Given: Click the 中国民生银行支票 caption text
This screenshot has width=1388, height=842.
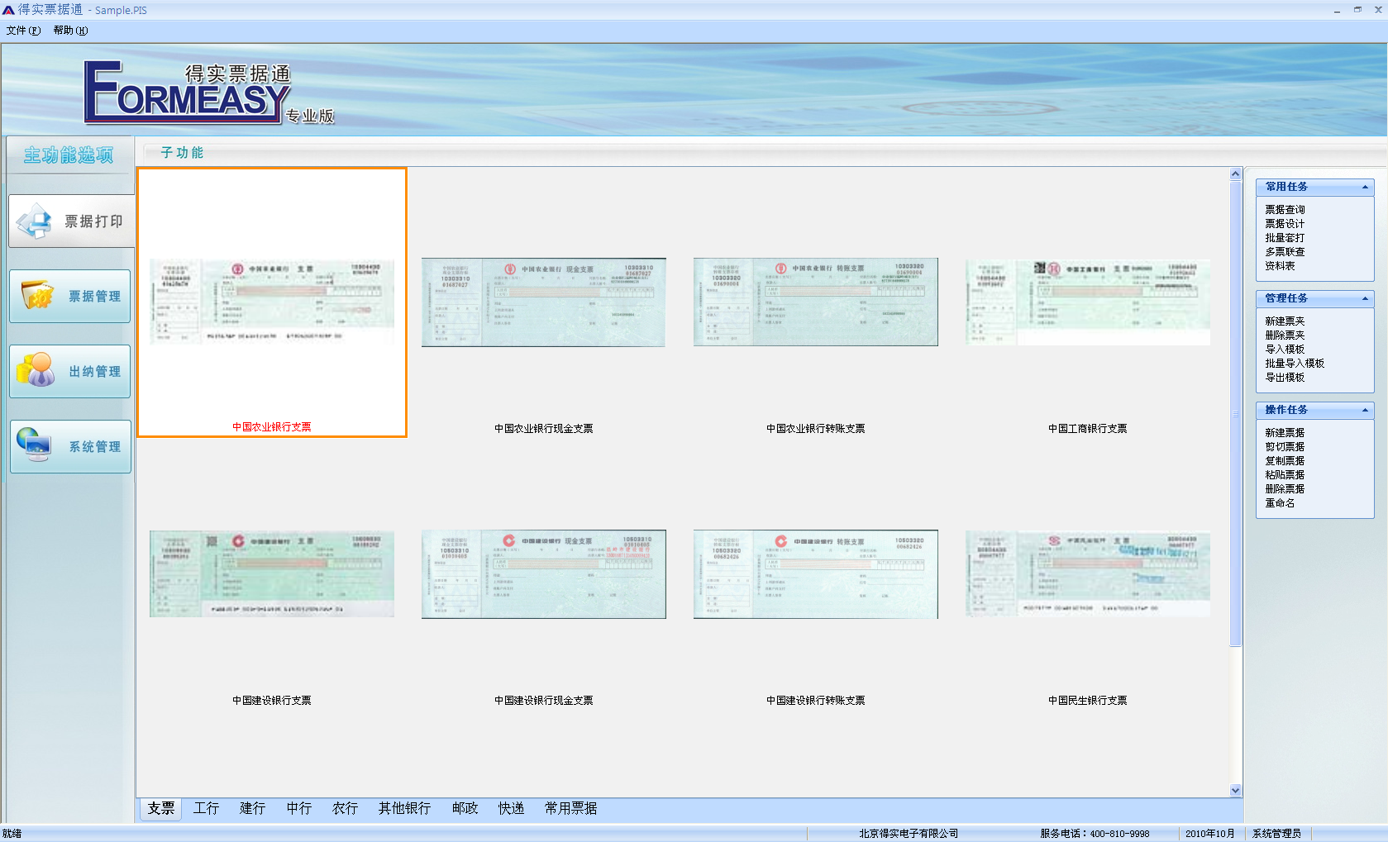Looking at the screenshot, I should (1088, 701).
